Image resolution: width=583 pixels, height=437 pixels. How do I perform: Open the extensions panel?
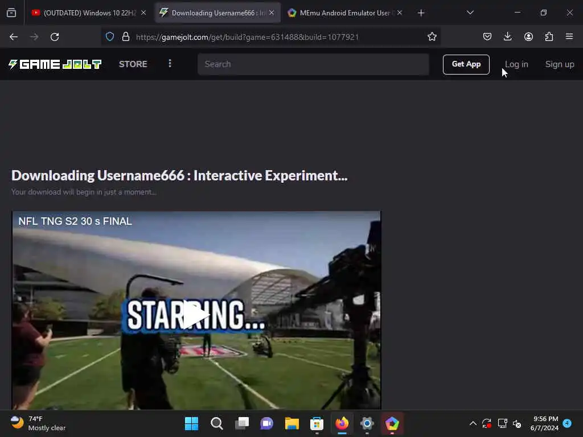click(549, 37)
